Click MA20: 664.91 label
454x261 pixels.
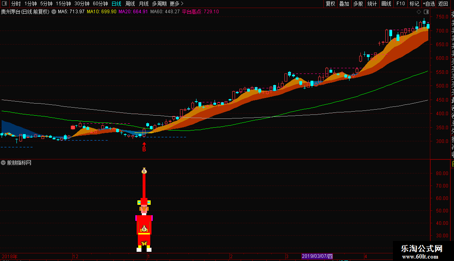[133, 12]
